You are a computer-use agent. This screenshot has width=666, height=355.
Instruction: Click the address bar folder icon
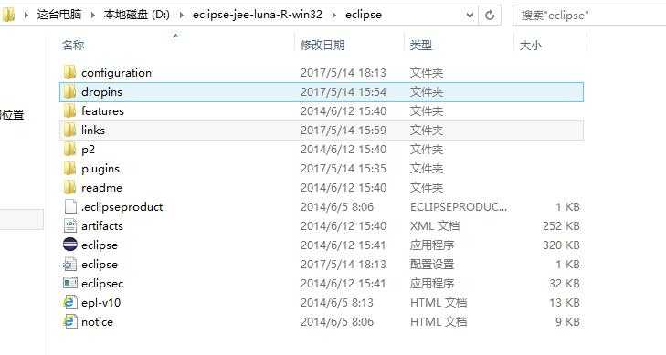(8, 15)
